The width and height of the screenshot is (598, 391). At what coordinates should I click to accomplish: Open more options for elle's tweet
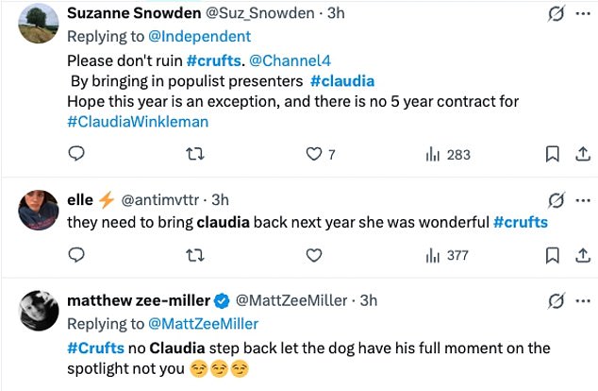pos(584,199)
